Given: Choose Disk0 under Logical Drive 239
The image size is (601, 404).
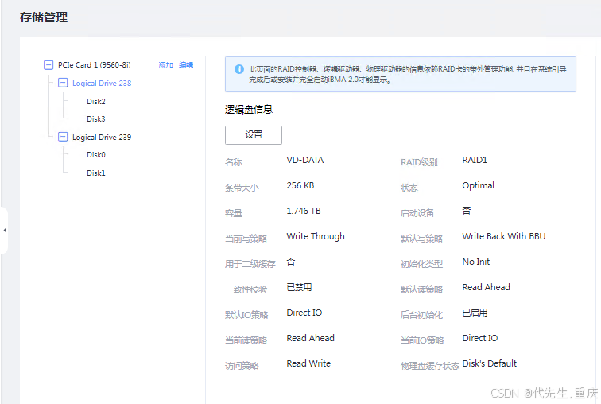Looking at the screenshot, I should click(96, 155).
